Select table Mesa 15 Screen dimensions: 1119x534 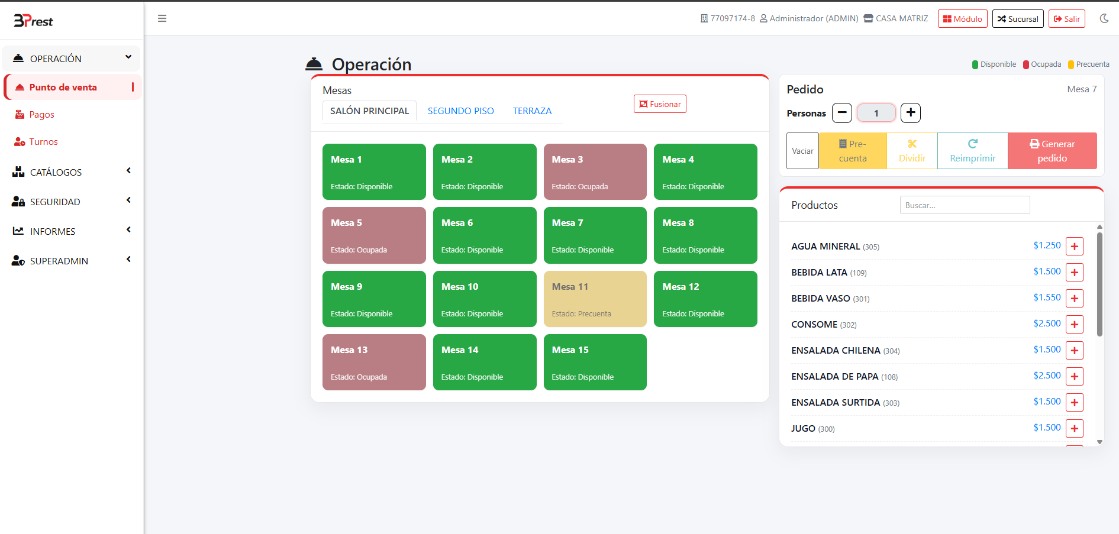[595, 363]
